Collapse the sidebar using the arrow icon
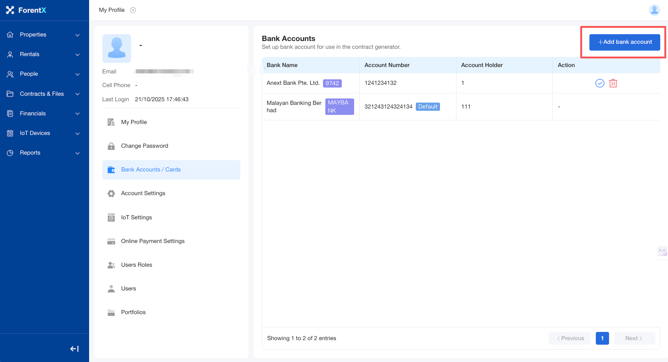 74,349
